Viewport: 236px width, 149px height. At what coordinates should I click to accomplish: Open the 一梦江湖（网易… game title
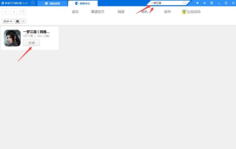(x=36, y=32)
